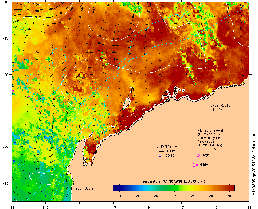Click the closed sea-level contour near -23 latitude
Viewport: 258px width, 209px height.
[43, 179]
